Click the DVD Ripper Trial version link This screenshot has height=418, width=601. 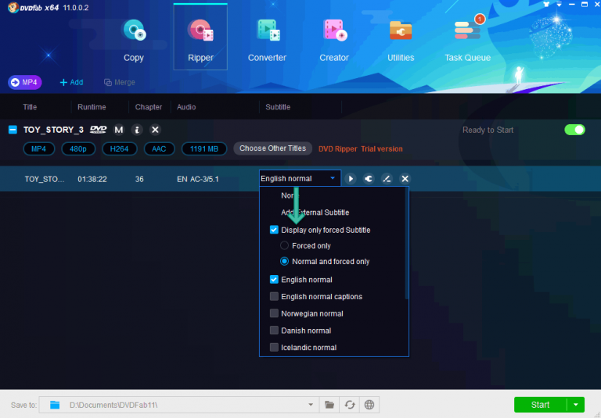[360, 149]
